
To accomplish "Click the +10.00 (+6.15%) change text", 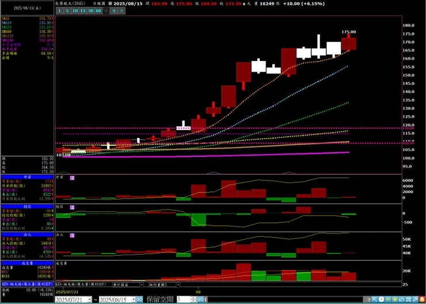I will (304, 4).
